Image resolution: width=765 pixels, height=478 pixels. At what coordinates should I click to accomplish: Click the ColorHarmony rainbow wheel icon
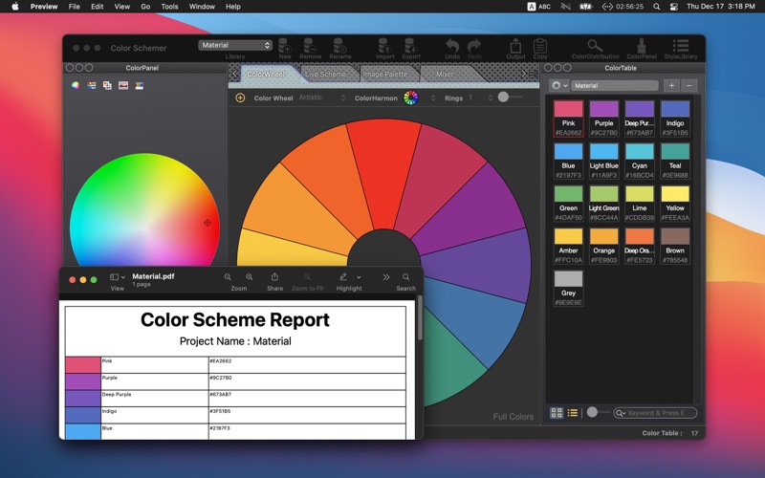coord(411,98)
